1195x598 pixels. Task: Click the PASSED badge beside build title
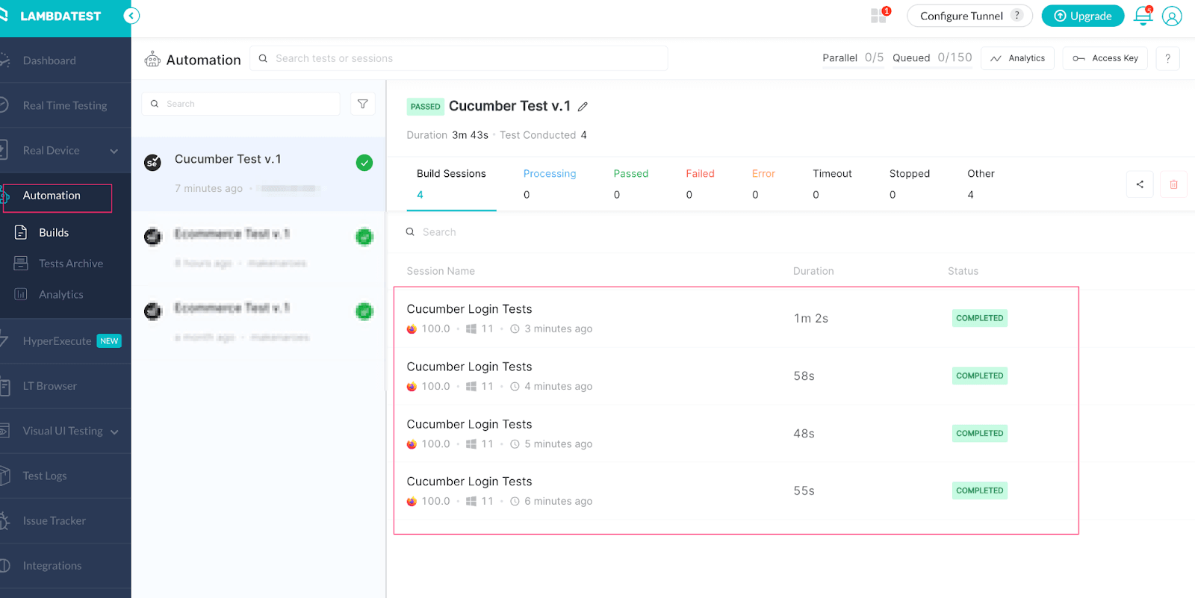pos(426,107)
